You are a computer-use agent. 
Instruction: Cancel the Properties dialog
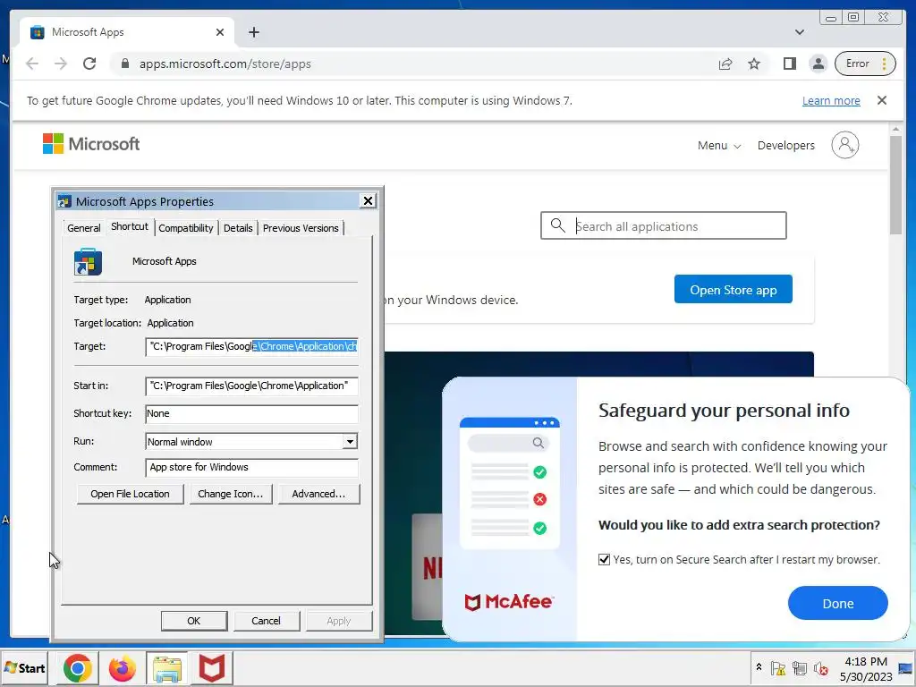point(266,621)
